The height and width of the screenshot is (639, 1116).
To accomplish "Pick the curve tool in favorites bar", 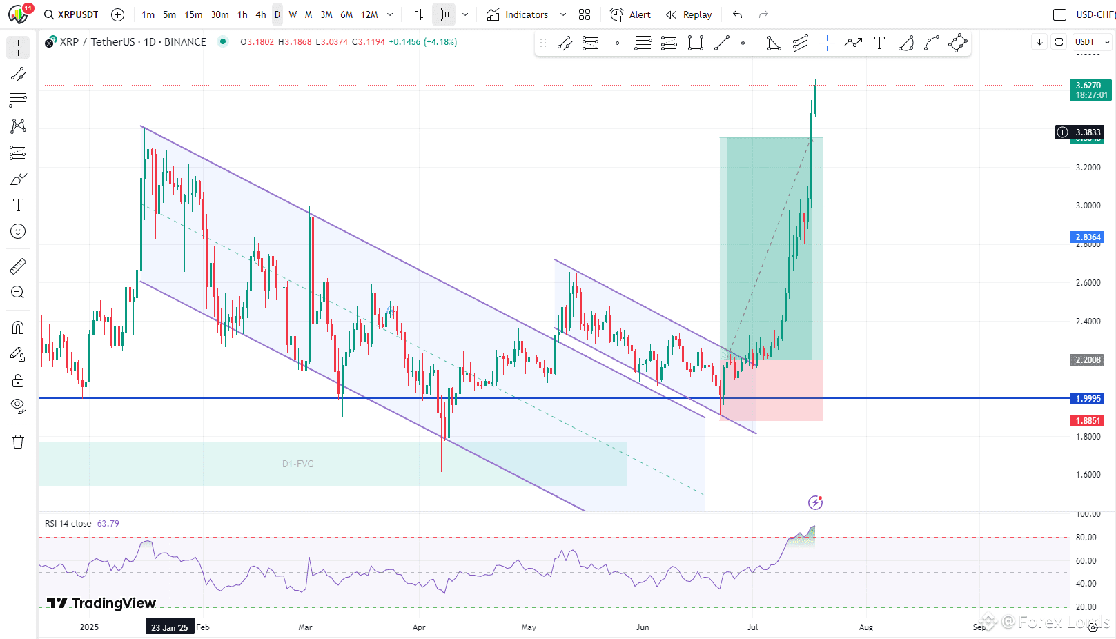I will pos(932,43).
